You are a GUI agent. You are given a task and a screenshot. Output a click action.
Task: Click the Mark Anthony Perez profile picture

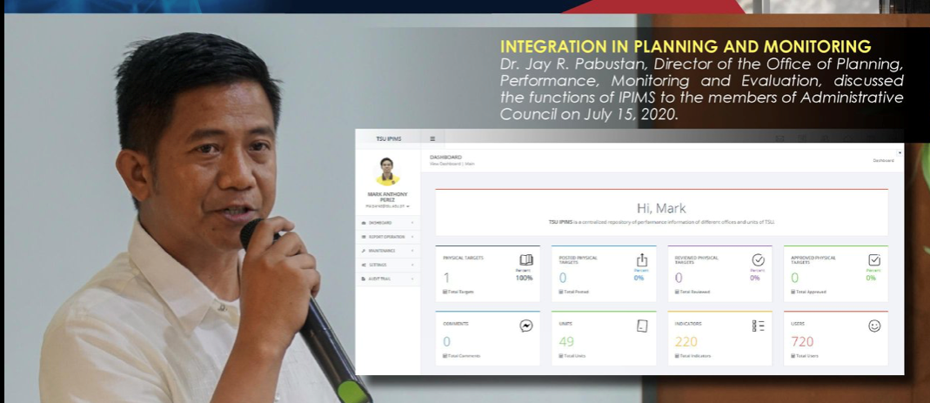tap(388, 171)
